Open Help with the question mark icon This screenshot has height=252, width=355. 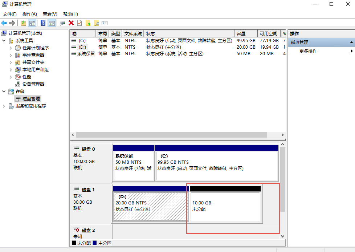(43, 23)
